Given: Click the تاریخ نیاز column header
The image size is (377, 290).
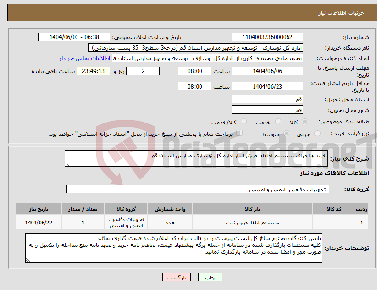Looking at the screenshot, I should 38,209.
